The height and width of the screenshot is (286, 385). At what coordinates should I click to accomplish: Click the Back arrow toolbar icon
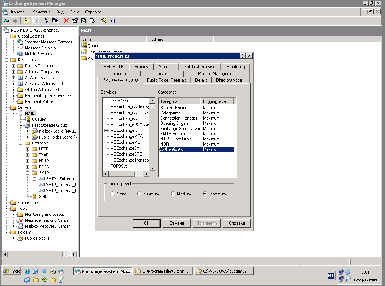click(6, 21)
